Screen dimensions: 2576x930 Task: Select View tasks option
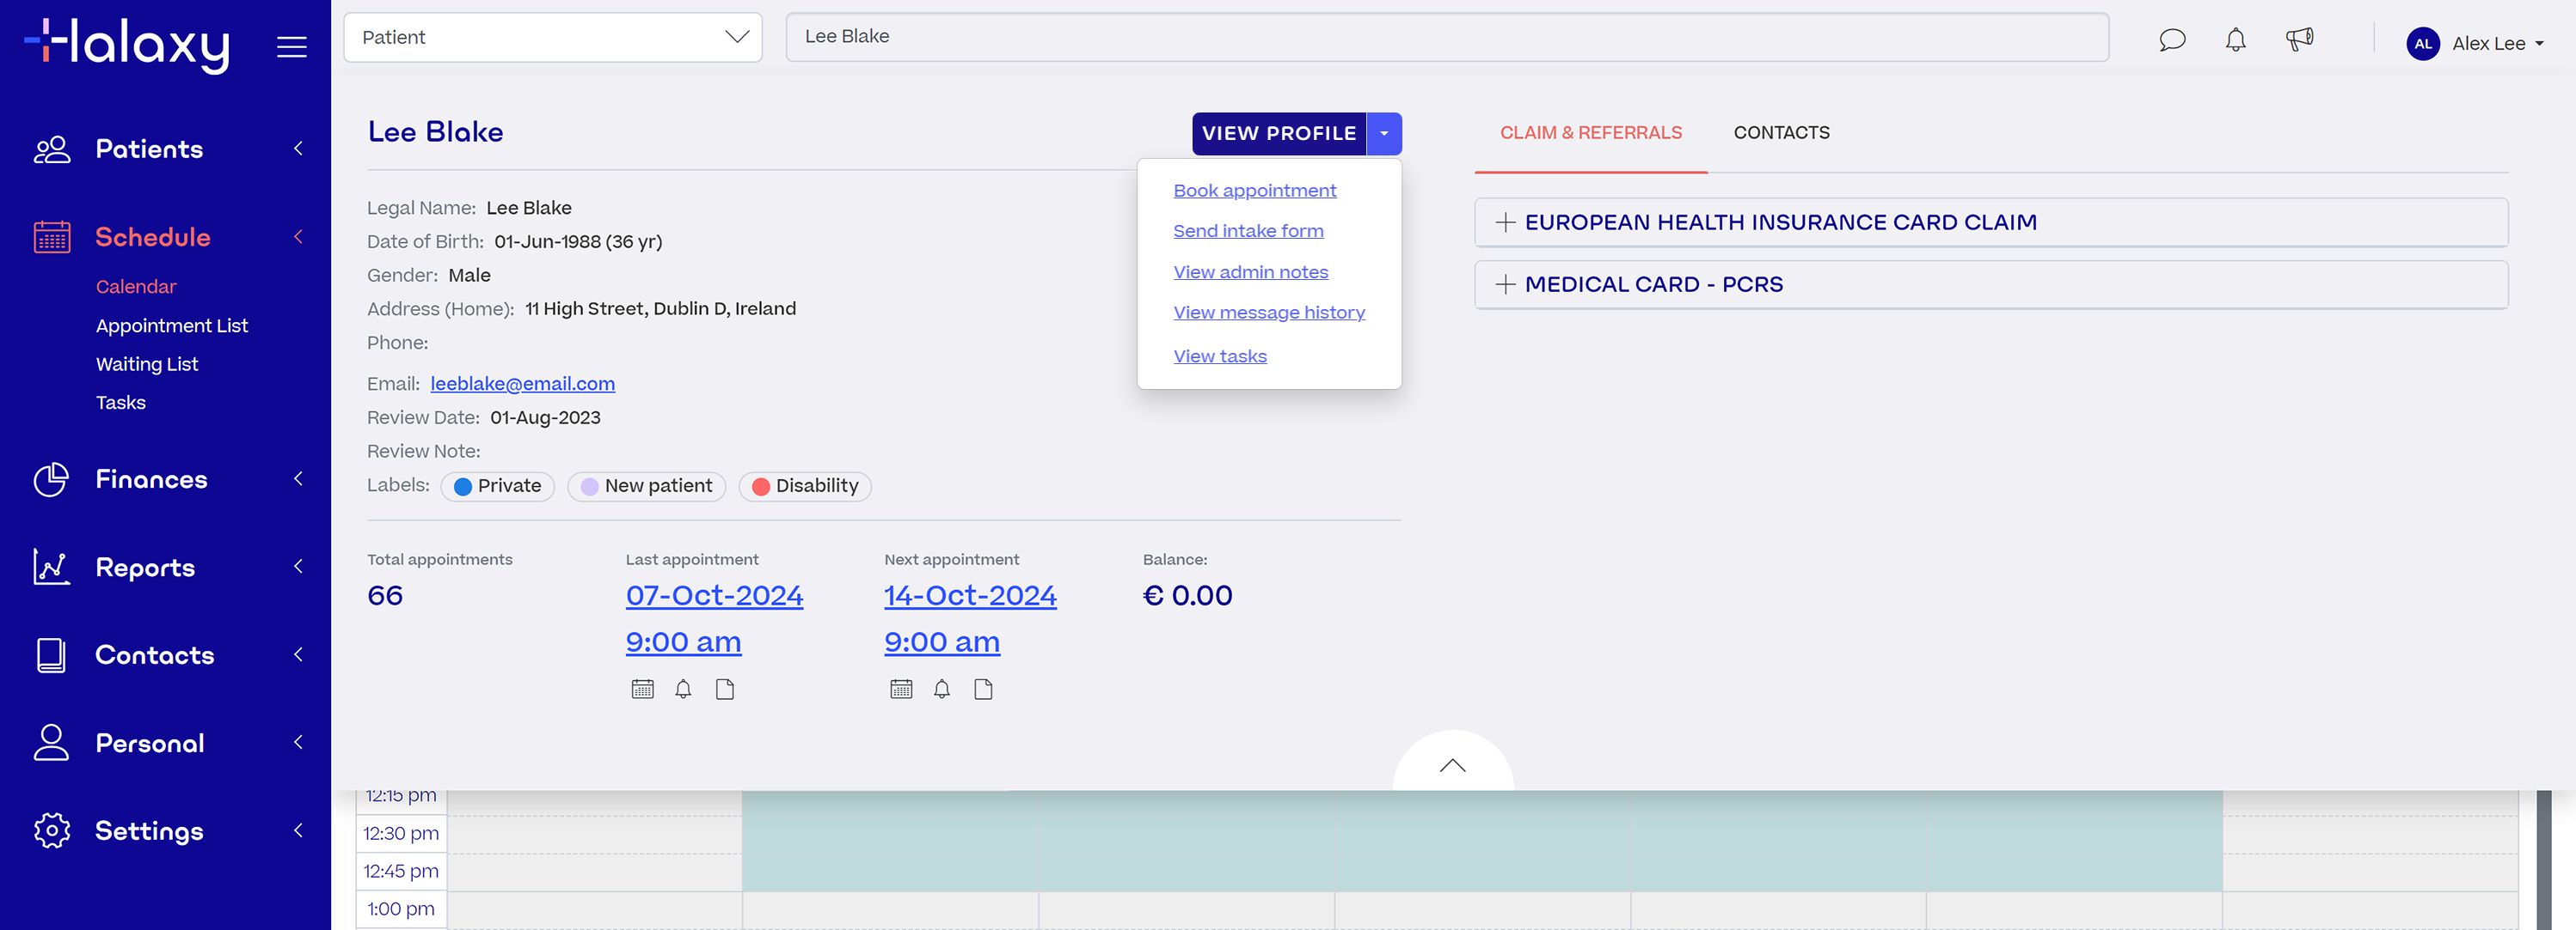point(1220,356)
